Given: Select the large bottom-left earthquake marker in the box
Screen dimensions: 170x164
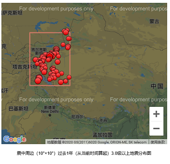Looking at the screenshot, I should click(x=38, y=81).
